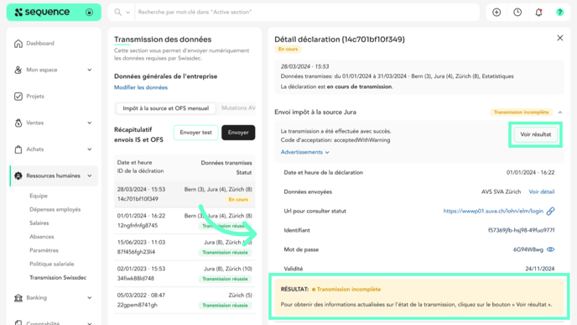Viewport: 577px width, 325px height.
Task: Click the copy link icon beside URL
Action: (550, 211)
